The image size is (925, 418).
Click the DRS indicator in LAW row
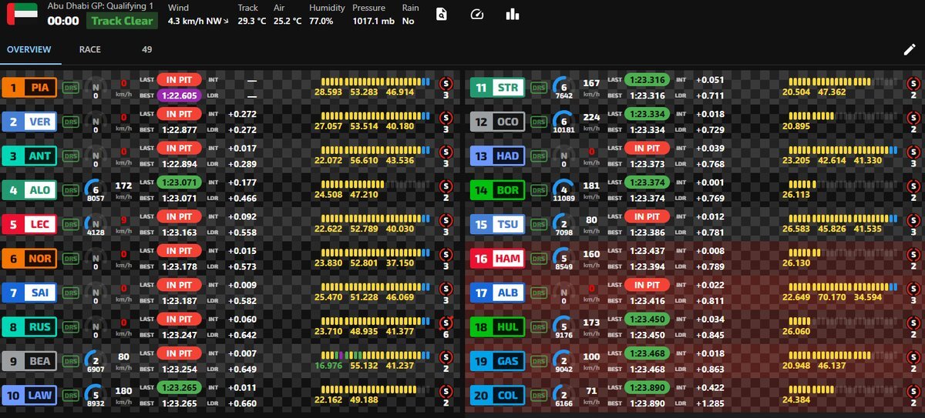click(x=70, y=396)
